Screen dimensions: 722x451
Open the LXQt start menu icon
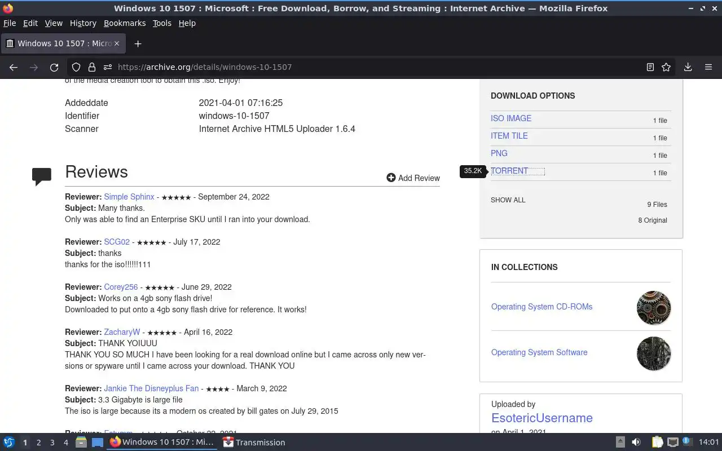[9, 443]
